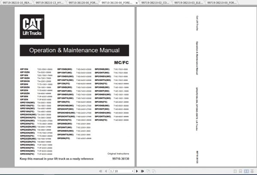Image resolution: width=257 pixels, height=175 pixels.
Task: Click the next view icon
Action: 154,171
